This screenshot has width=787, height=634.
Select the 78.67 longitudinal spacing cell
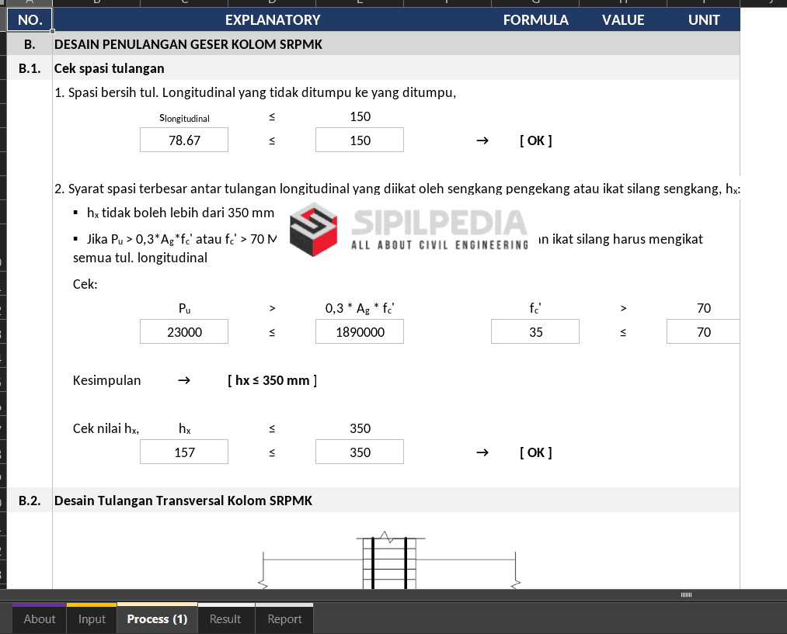click(184, 140)
